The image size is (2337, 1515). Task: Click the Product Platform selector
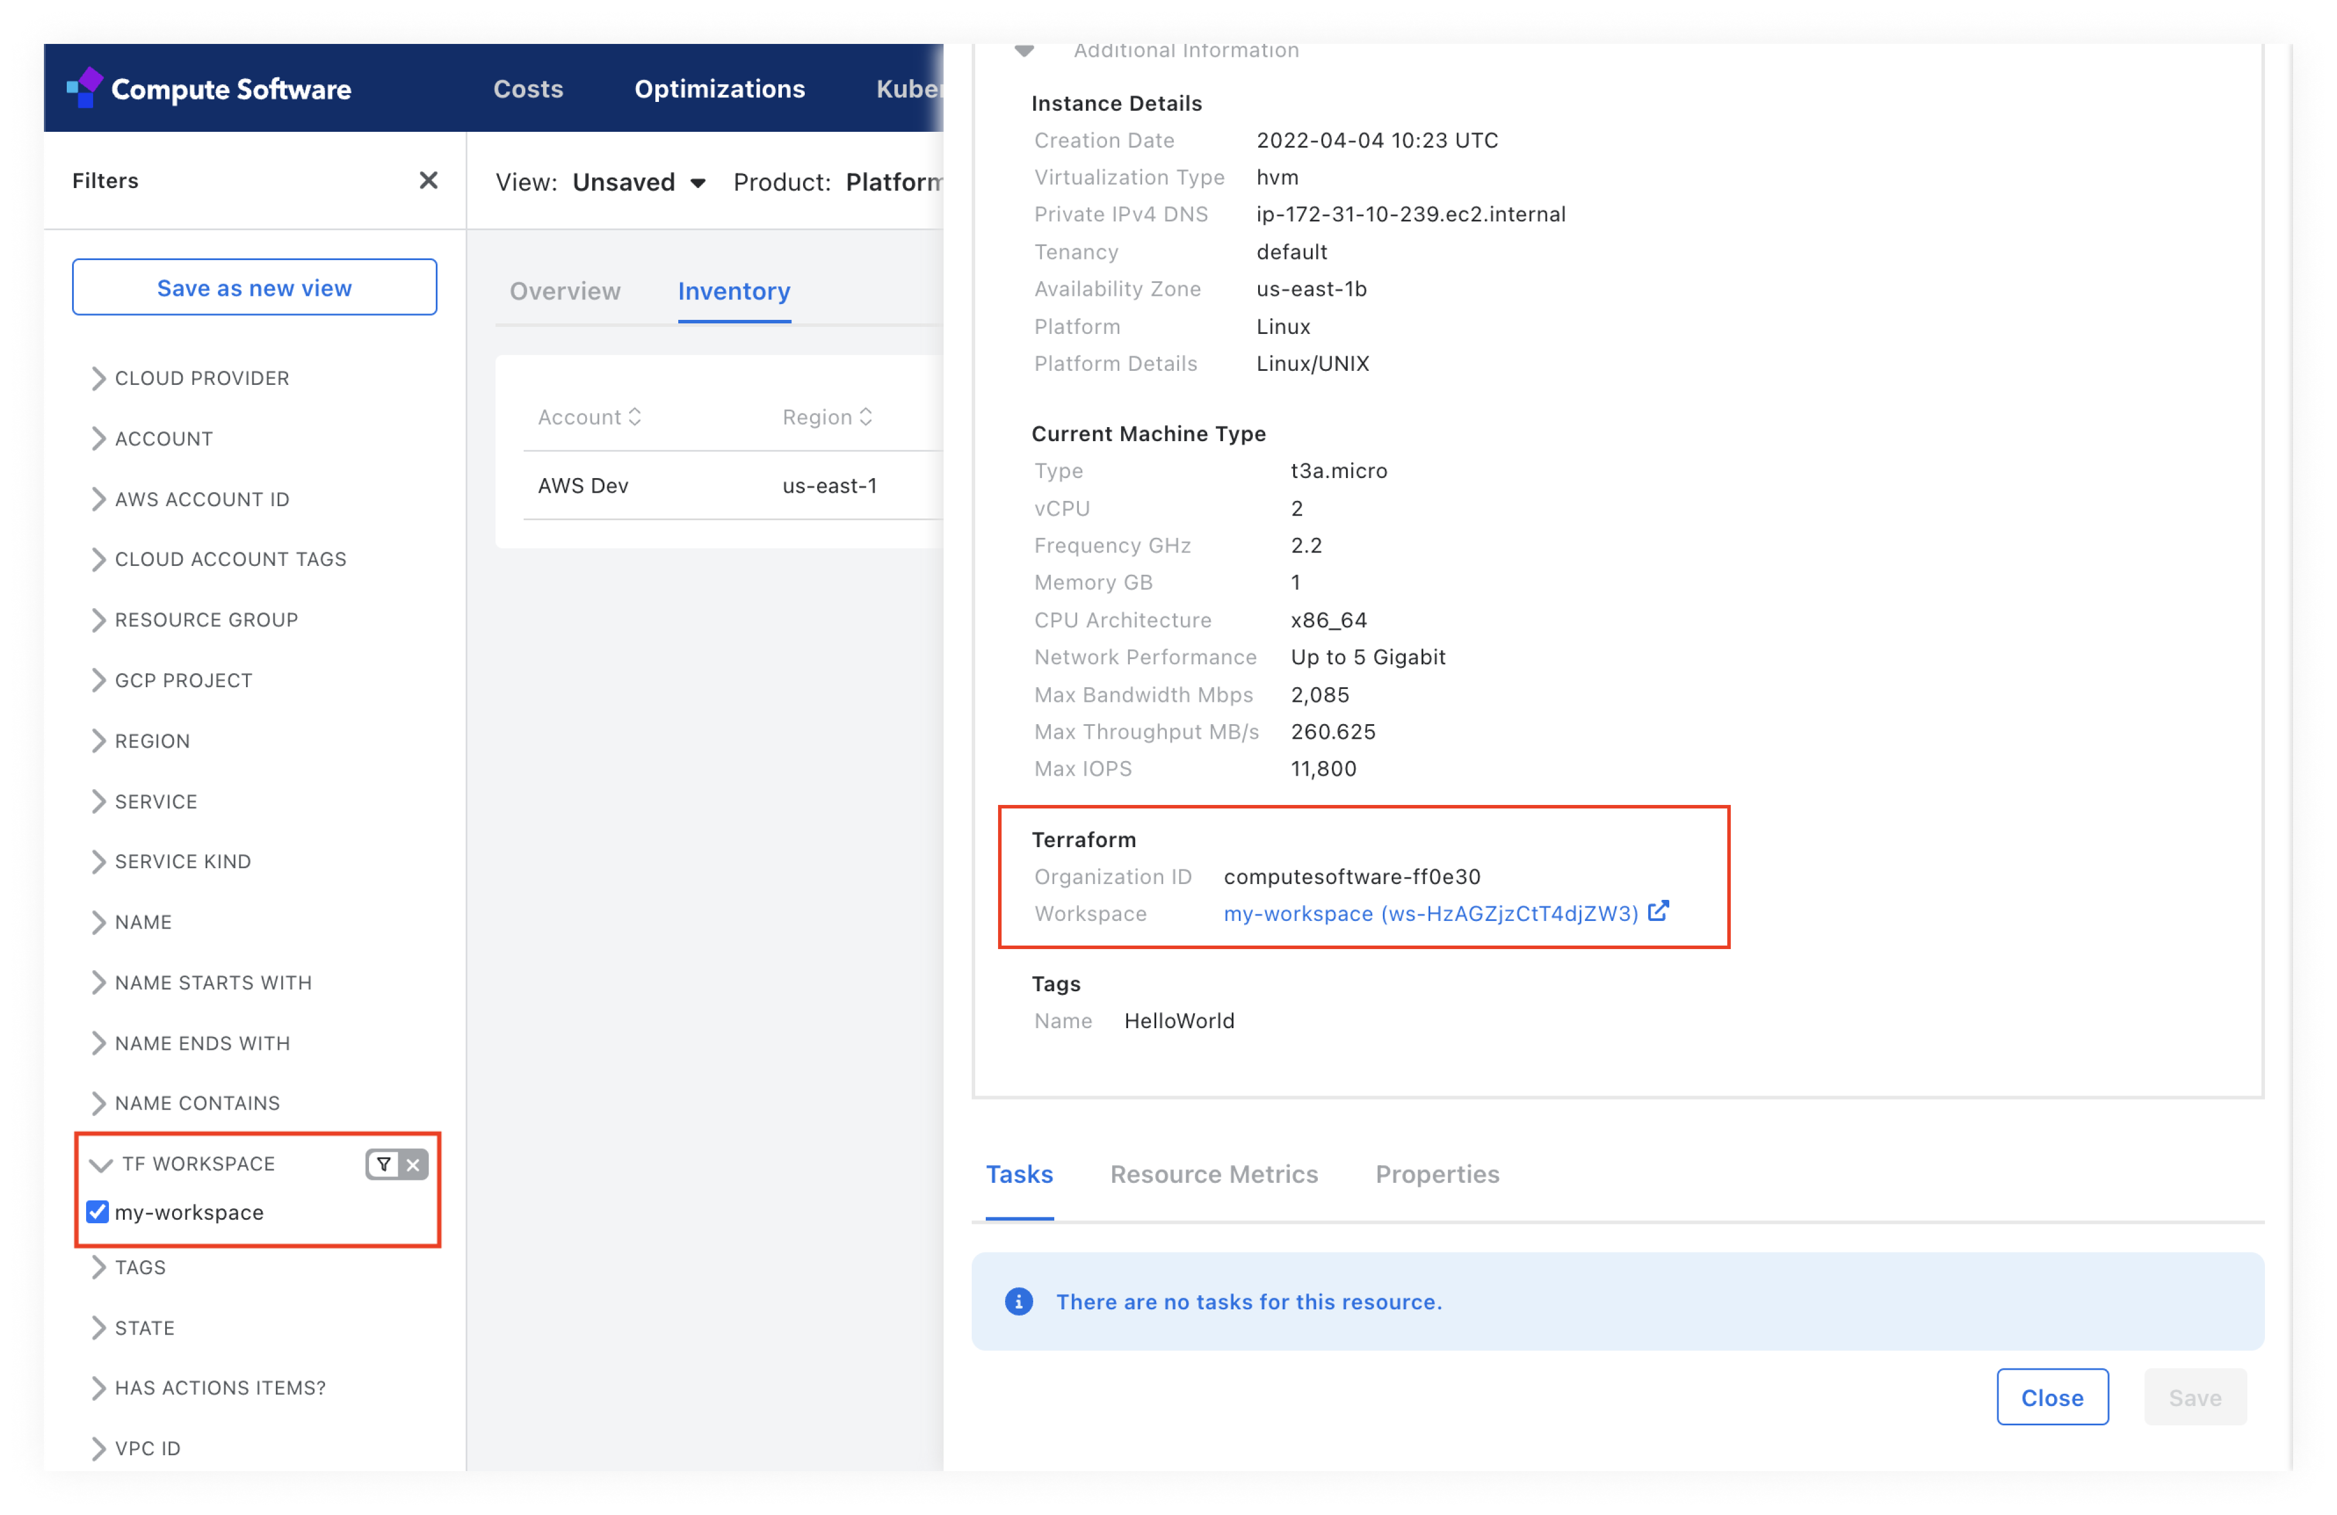click(x=894, y=183)
